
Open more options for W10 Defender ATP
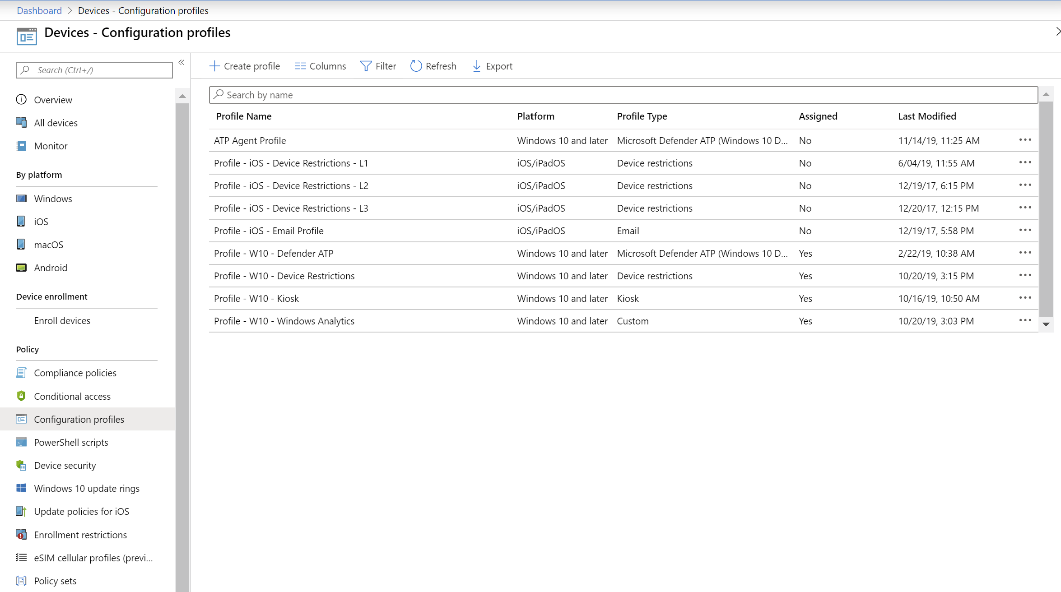1025,253
